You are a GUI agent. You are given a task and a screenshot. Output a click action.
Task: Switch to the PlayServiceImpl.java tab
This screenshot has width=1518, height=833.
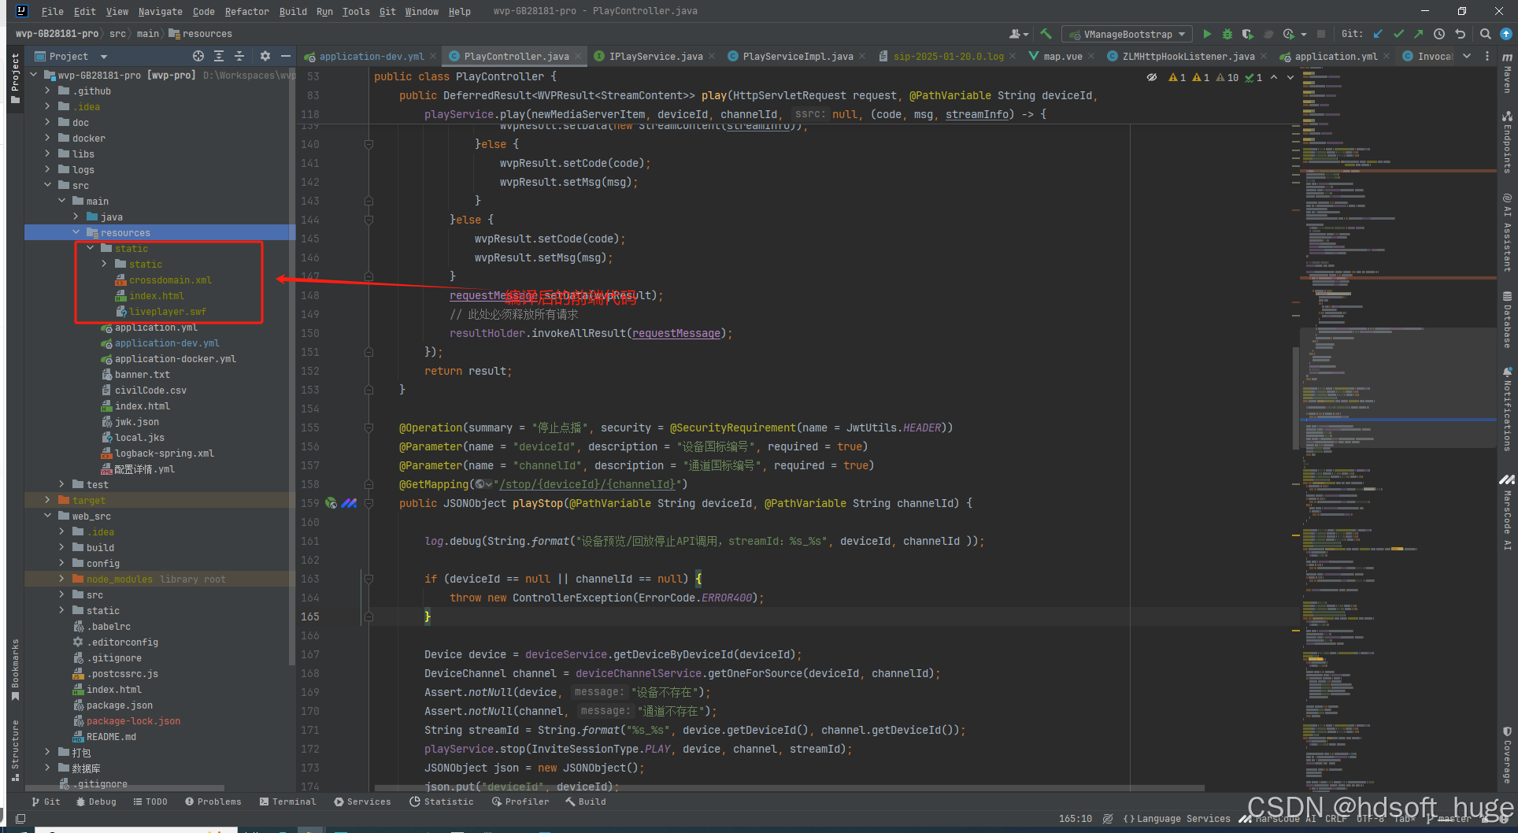(797, 56)
